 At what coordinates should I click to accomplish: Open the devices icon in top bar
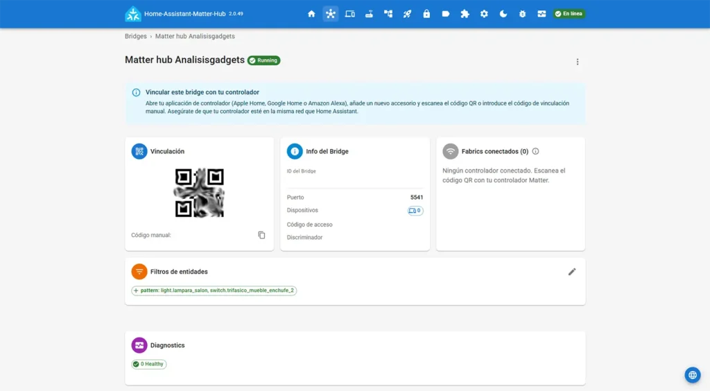(x=349, y=14)
